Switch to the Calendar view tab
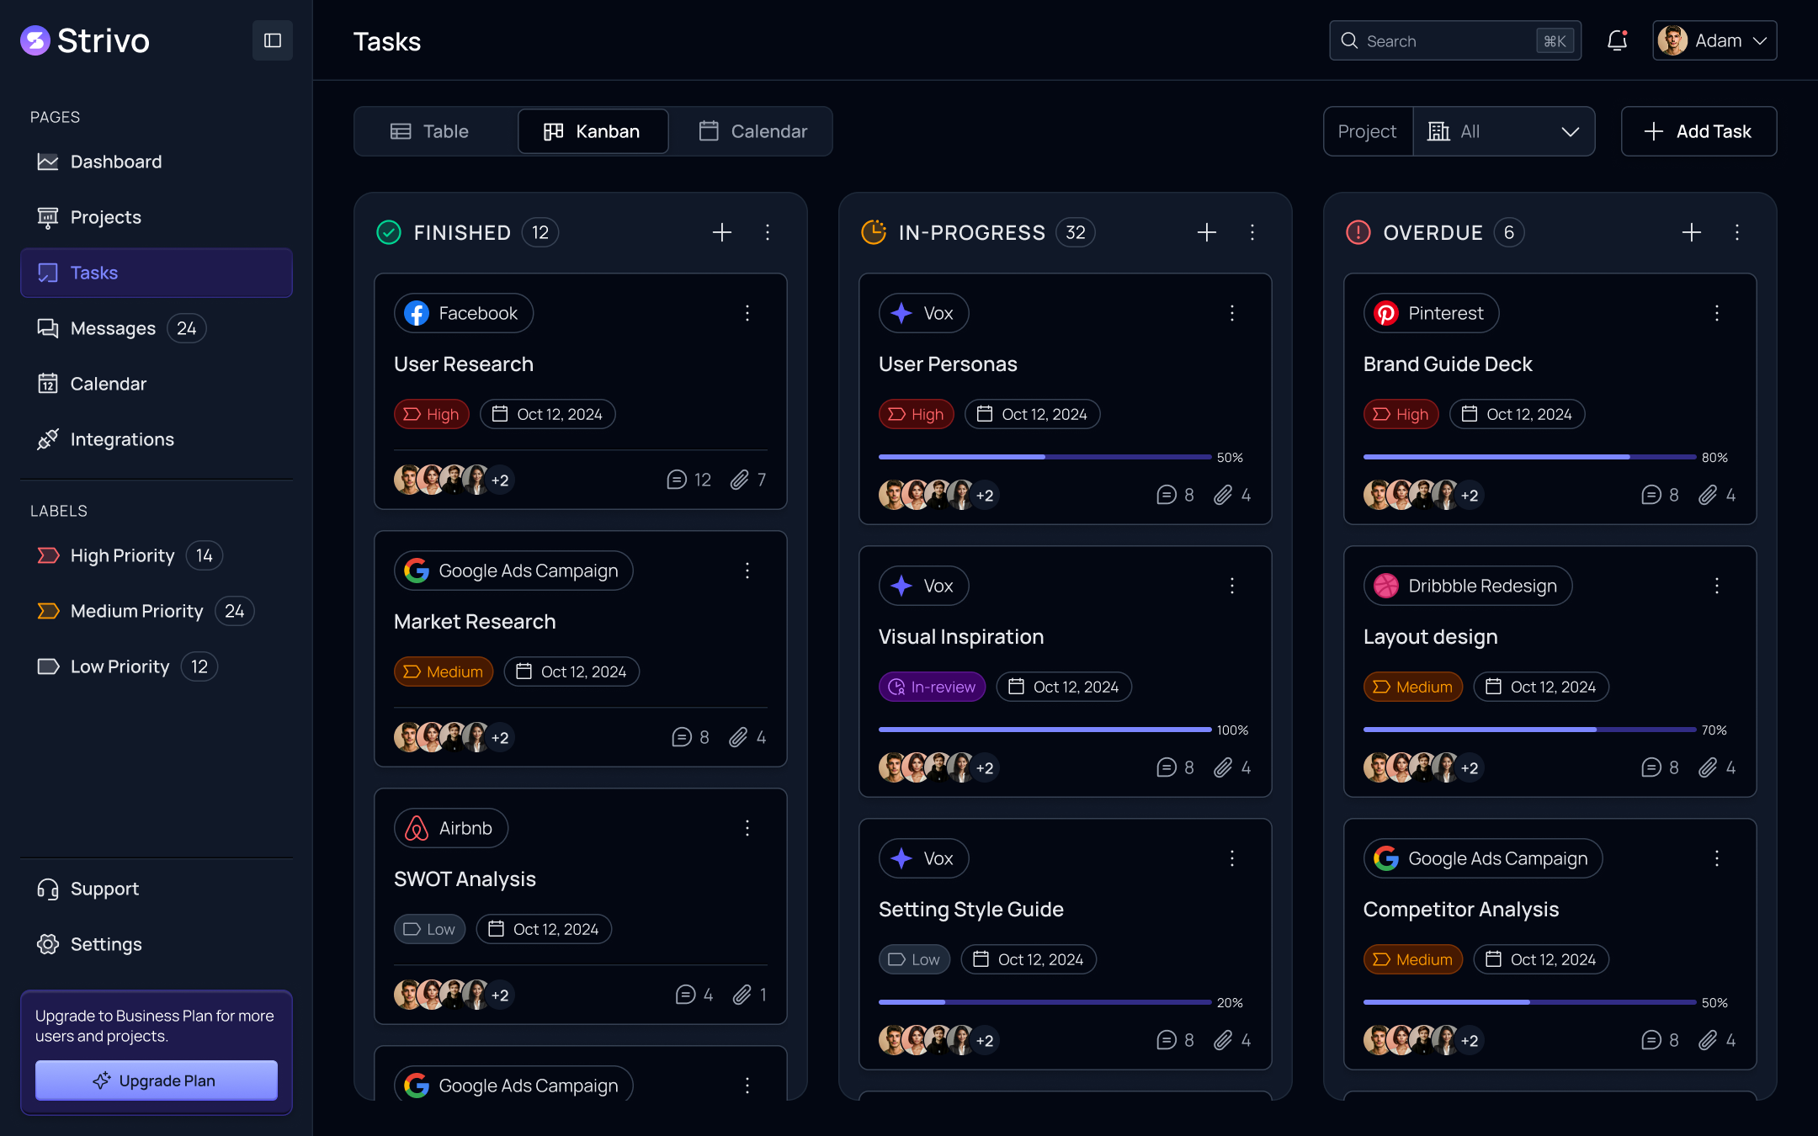 click(x=752, y=131)
